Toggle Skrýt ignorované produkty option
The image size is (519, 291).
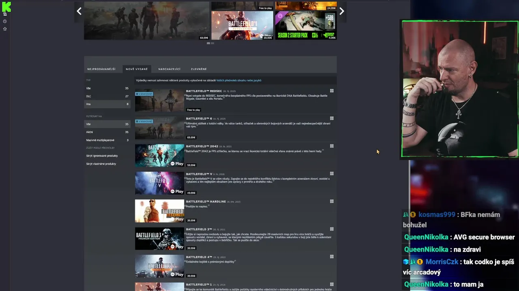(x=102, y=156)
